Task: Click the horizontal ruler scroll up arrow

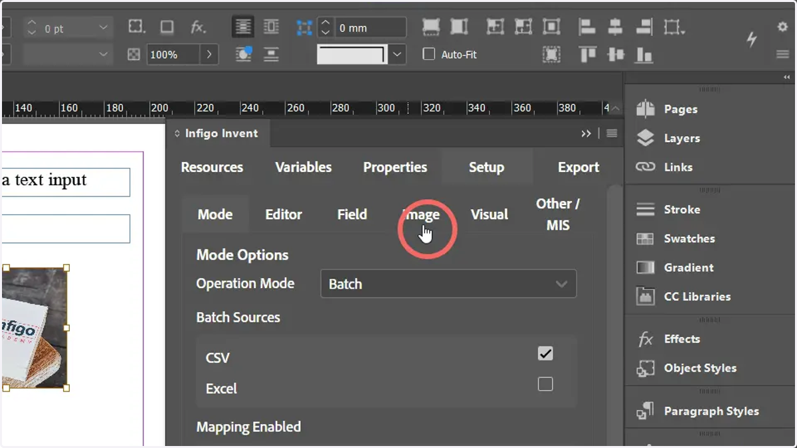Action: pyautogui.click(x=616, y=108)
